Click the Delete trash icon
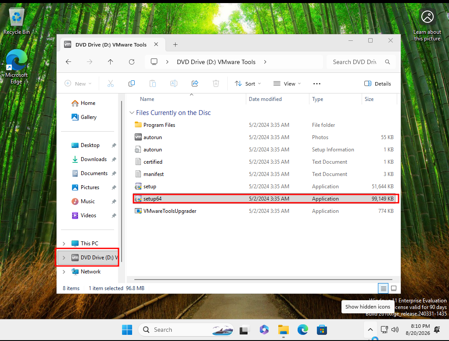The image size is (449, 341). (216, 83)
